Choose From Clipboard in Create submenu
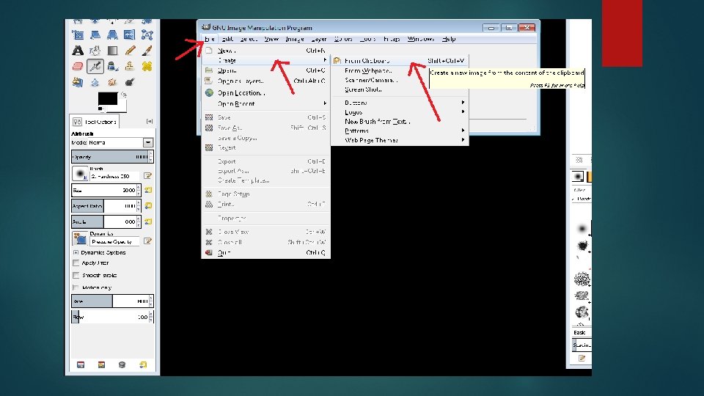This screenshot has height=396, width=704. (400, 61)
